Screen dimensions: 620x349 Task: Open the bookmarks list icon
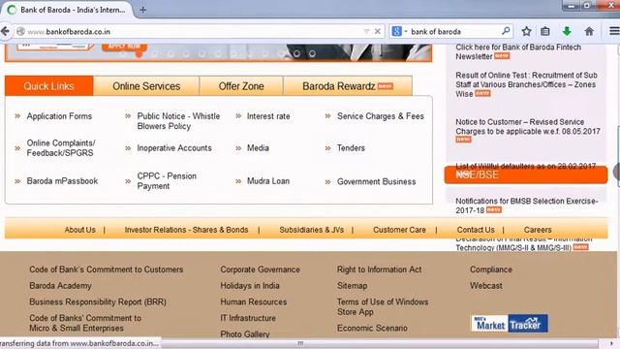[544, 31]
